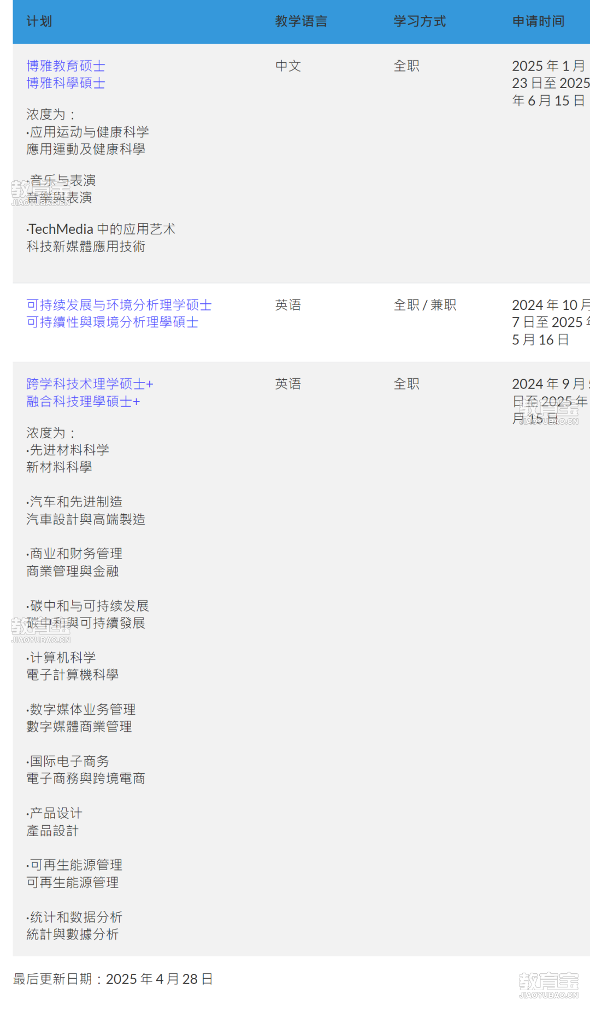This screenshot has height=1011, width=590.
Task: Select 產品設計 text
Action: (x=52, y=831)
